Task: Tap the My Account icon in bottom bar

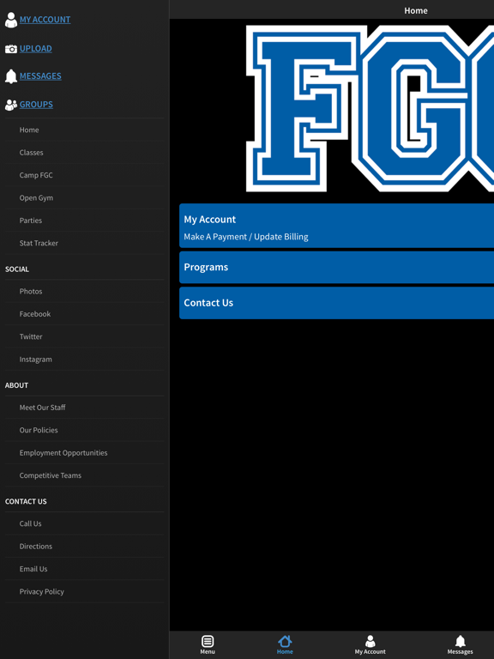Action: [x=370, y=641]
